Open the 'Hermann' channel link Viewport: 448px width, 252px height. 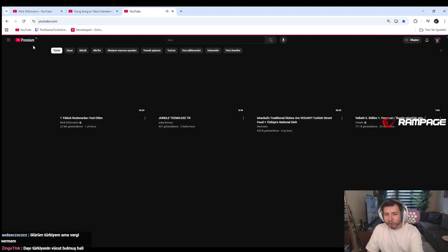click(x=262, y=126)
